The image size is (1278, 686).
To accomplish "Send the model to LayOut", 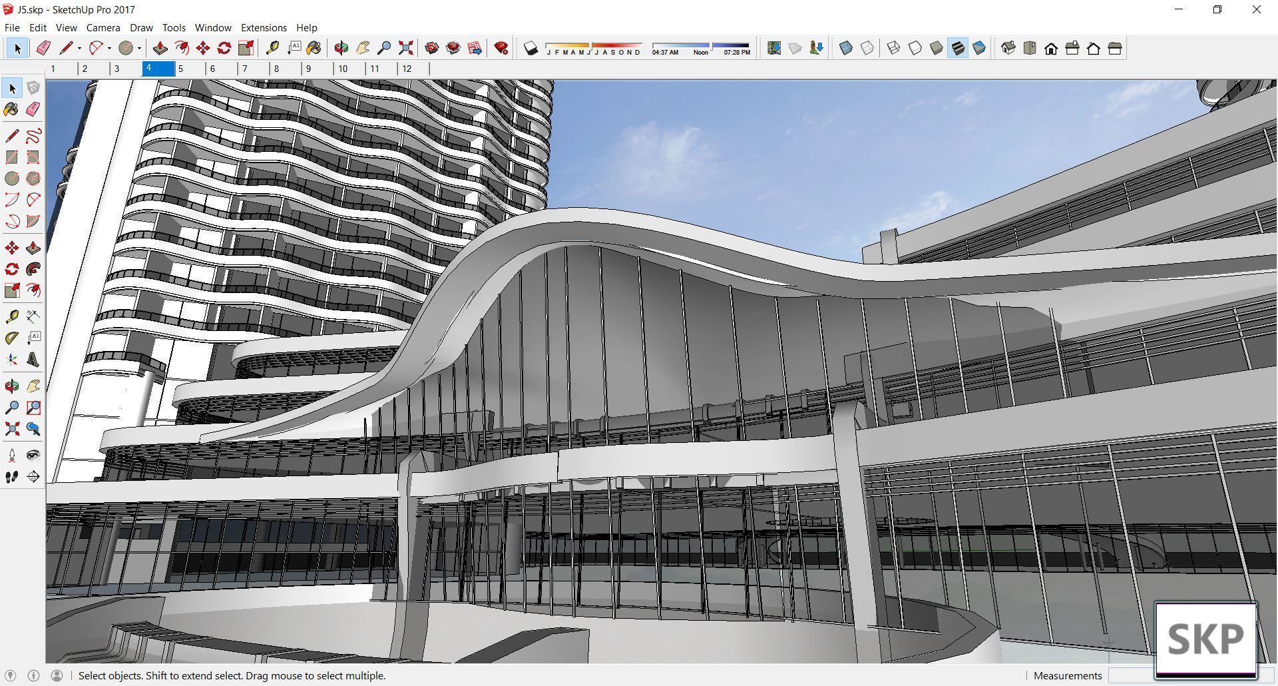I will [475, 48].
